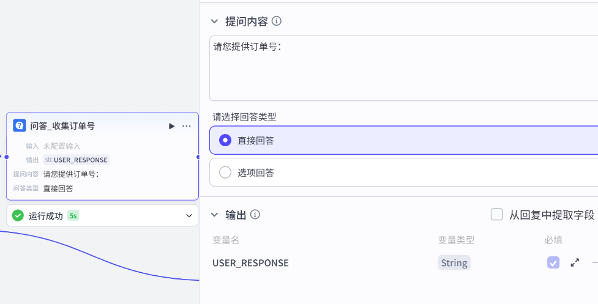This screenshot has height=304, width=598.
Task: Click into the 请您提供订单号 question text box
Action: pos(403,68)
